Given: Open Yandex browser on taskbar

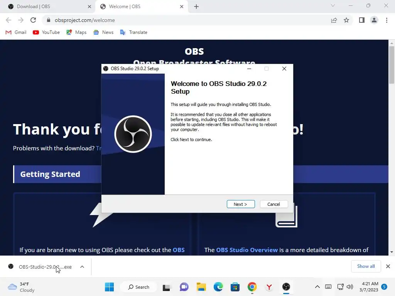Looking at the screenshot, I should pyautogui.click(x=269, y=287).
